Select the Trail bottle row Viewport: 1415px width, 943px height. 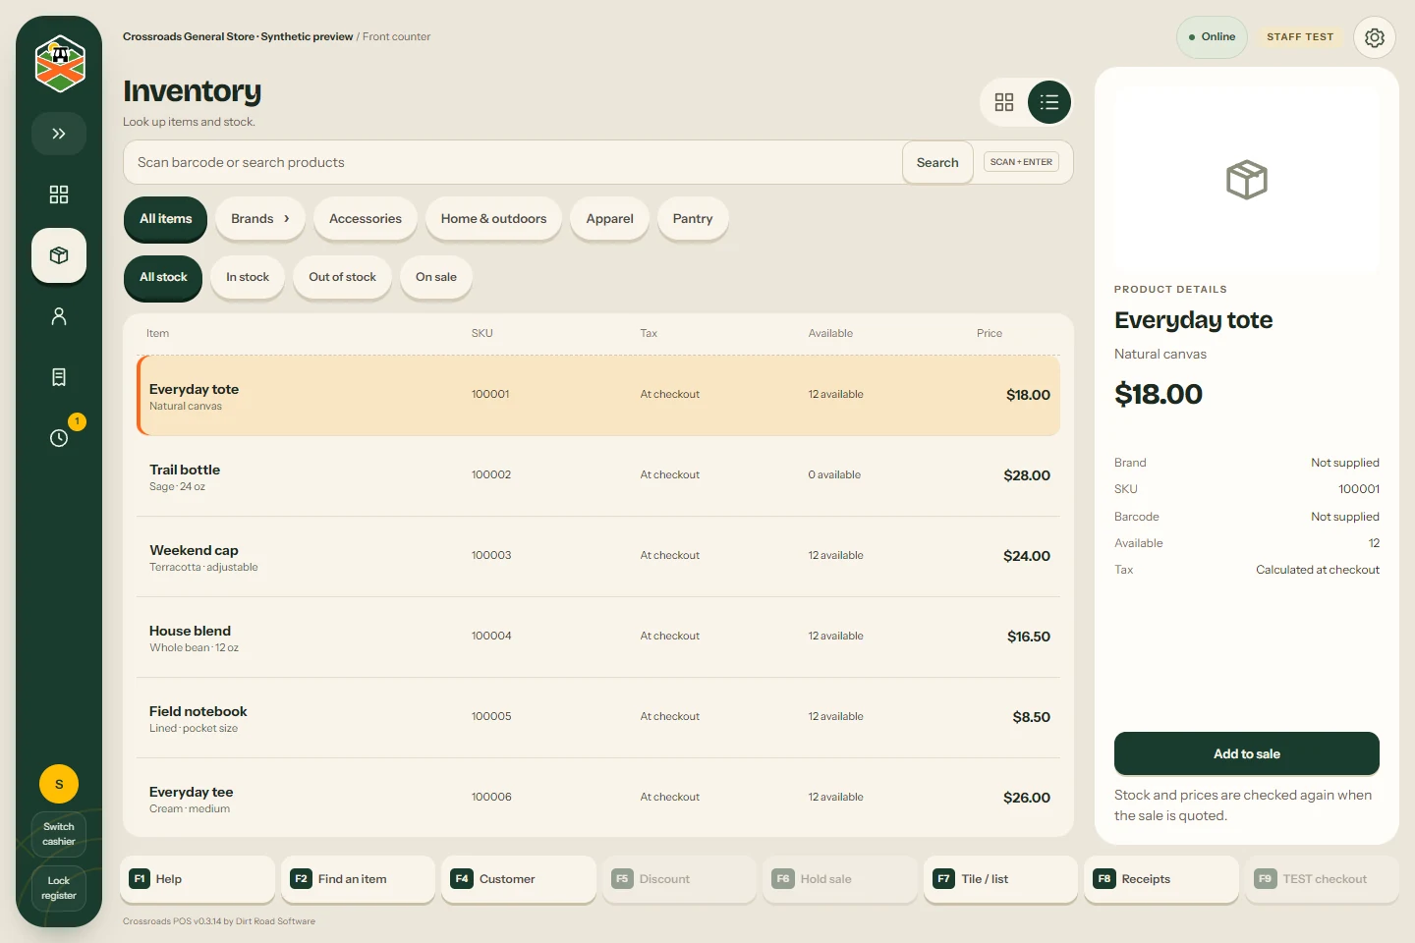click(598, 476)
